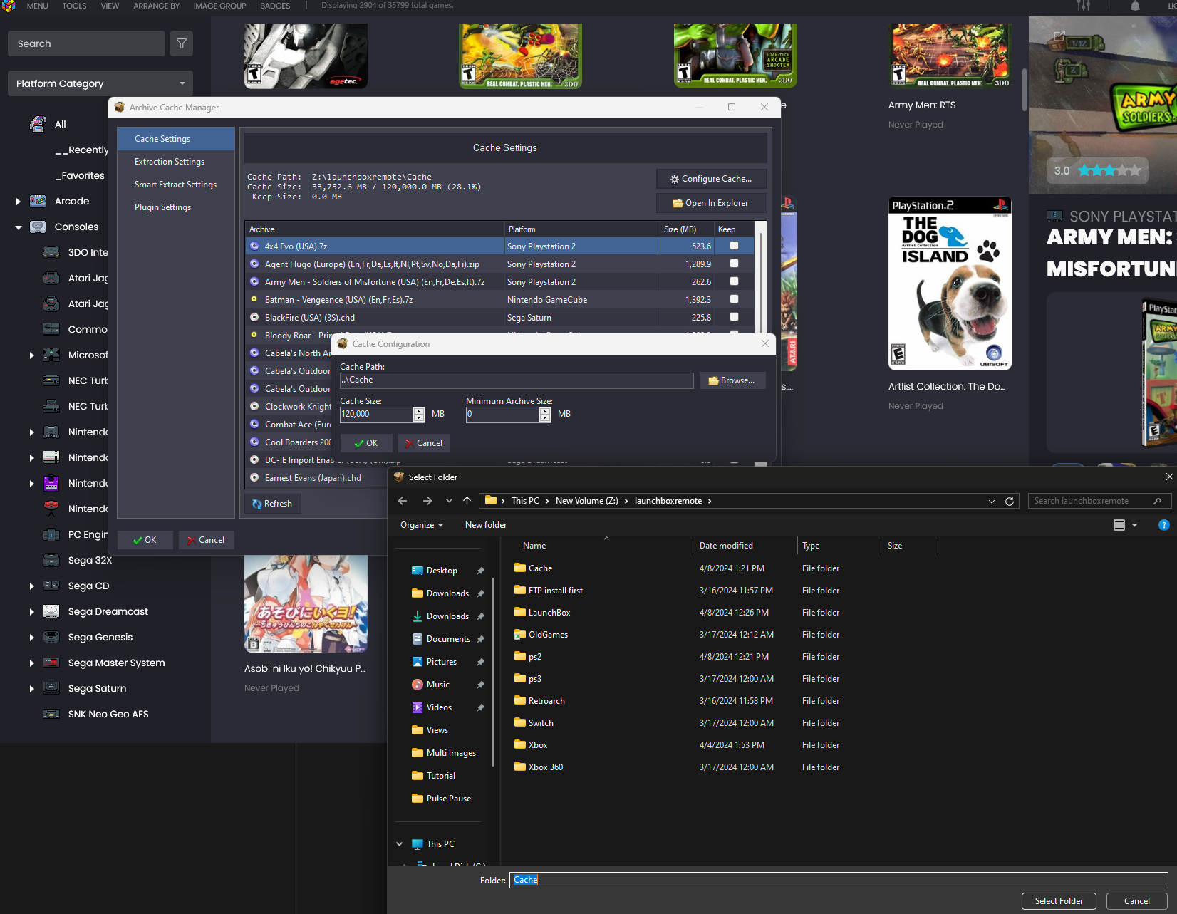This screenshot has height=914, width=1177.
Task: Open the Platform Category dropdown
Action: [100, 83]
